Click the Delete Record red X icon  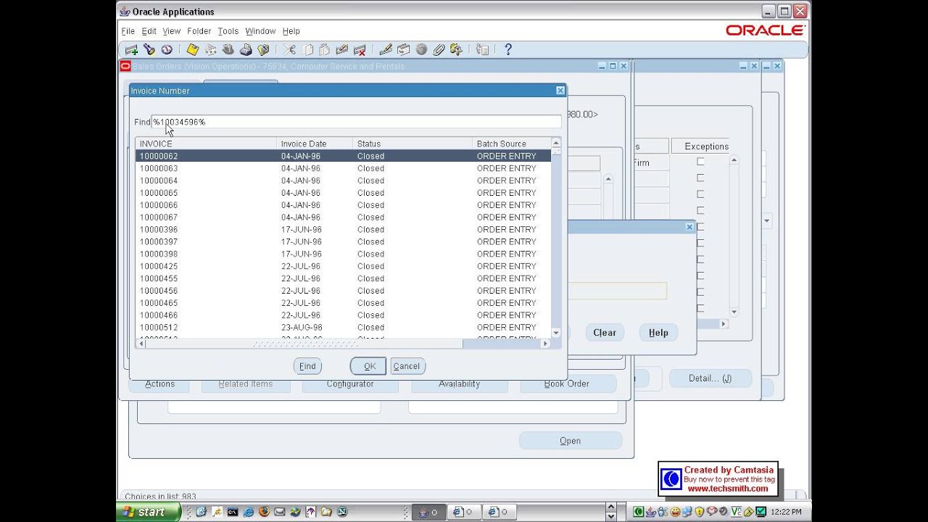tap(360, 49)
